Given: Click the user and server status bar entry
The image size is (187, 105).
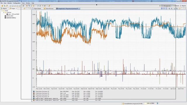Looking at the screenshot, I should point(132,104).
